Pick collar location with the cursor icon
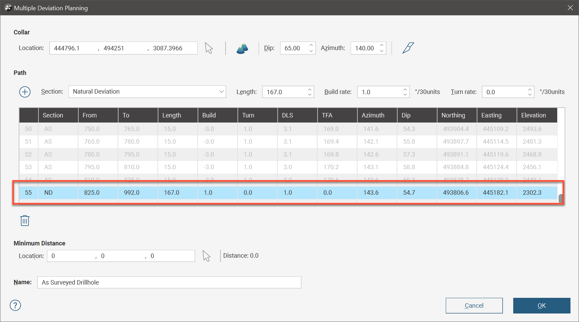The height and width of the screenshot is (322, 579). pyautogui.click(x=209, y=48)
